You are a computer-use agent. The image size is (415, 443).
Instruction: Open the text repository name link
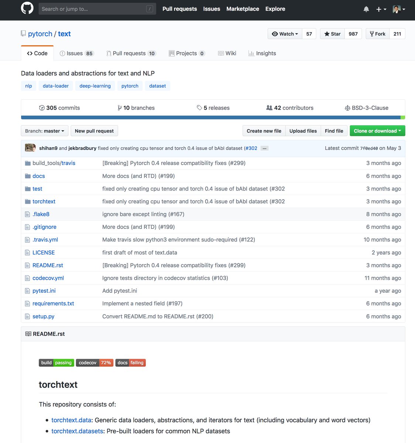64,34
